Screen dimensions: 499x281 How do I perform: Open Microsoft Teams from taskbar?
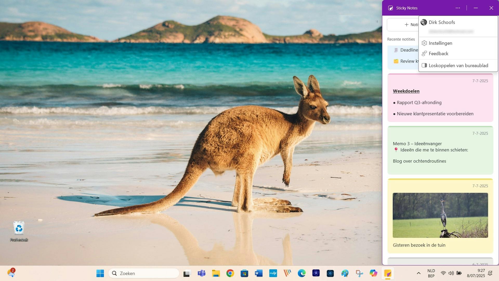click(201, 273)
